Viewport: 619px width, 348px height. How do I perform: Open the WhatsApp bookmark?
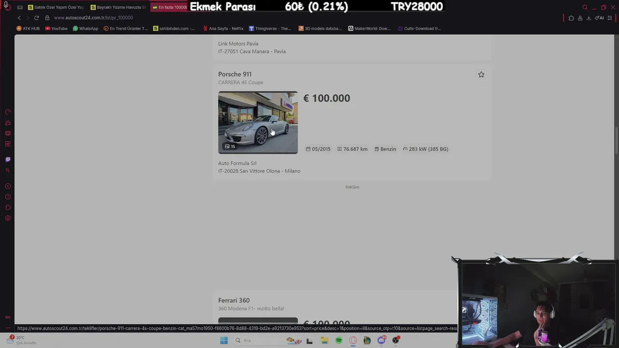pos(85,29)
